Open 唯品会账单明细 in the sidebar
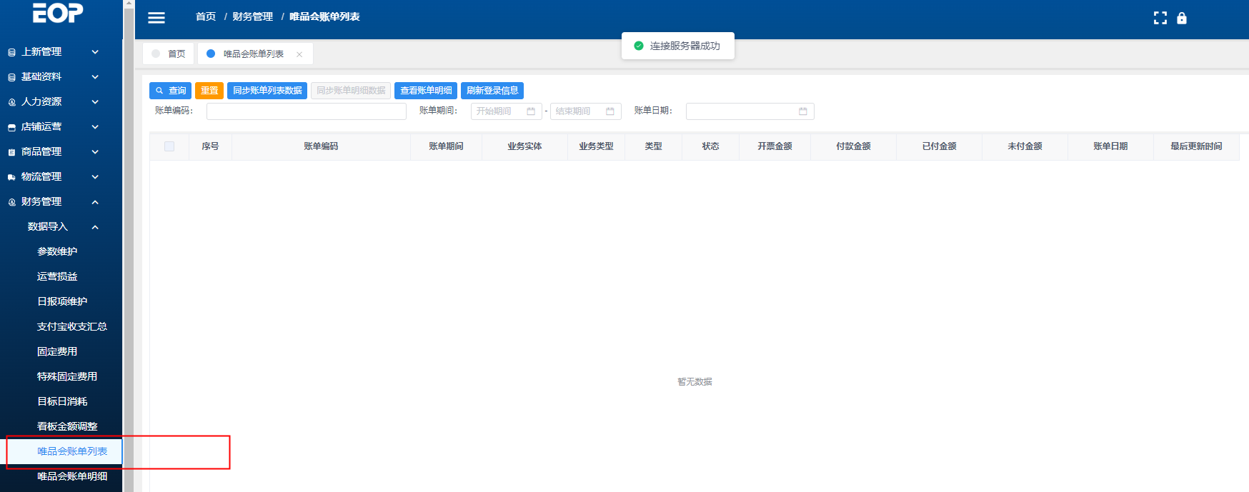 tap(72, 476)
